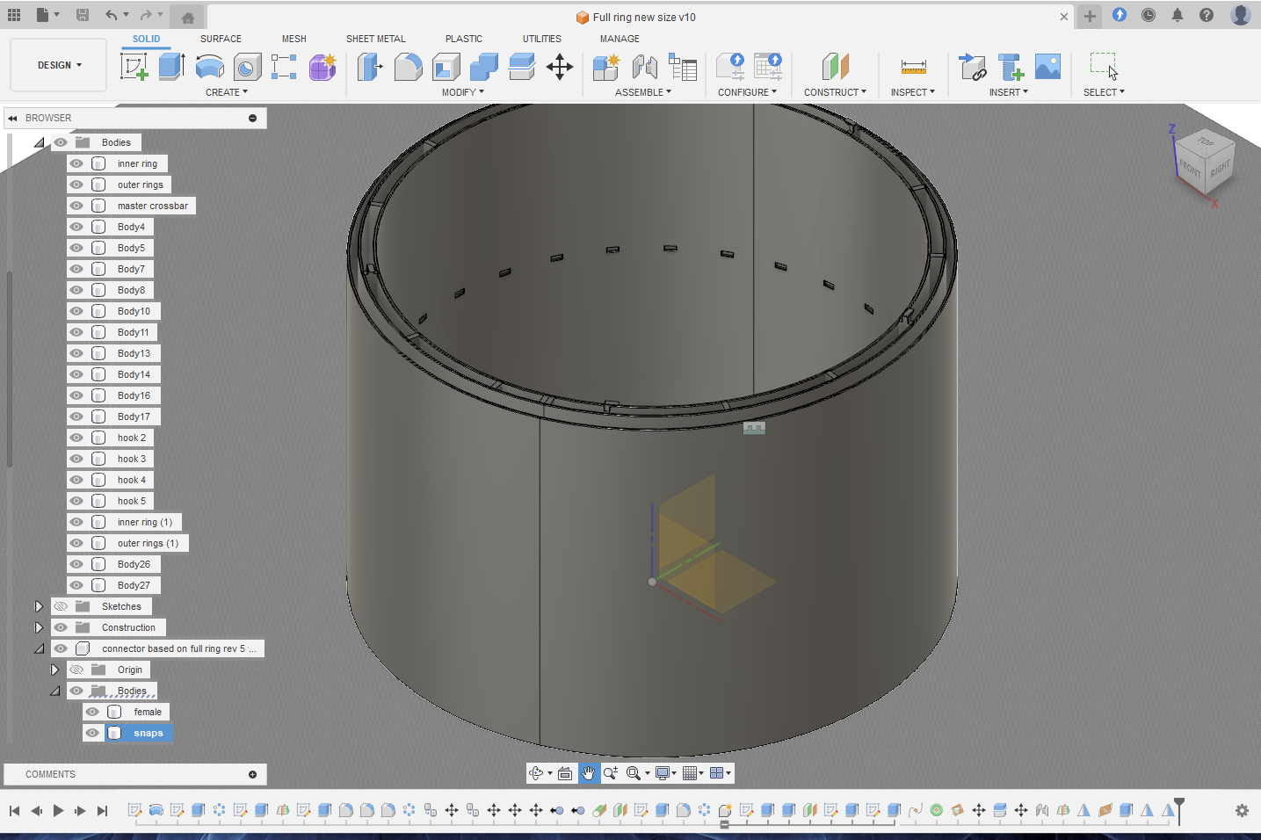The height and width of the screenshot is (840, 1261).
Task: Open the COMMENTS panel
Action: click(x=48, y=774)
